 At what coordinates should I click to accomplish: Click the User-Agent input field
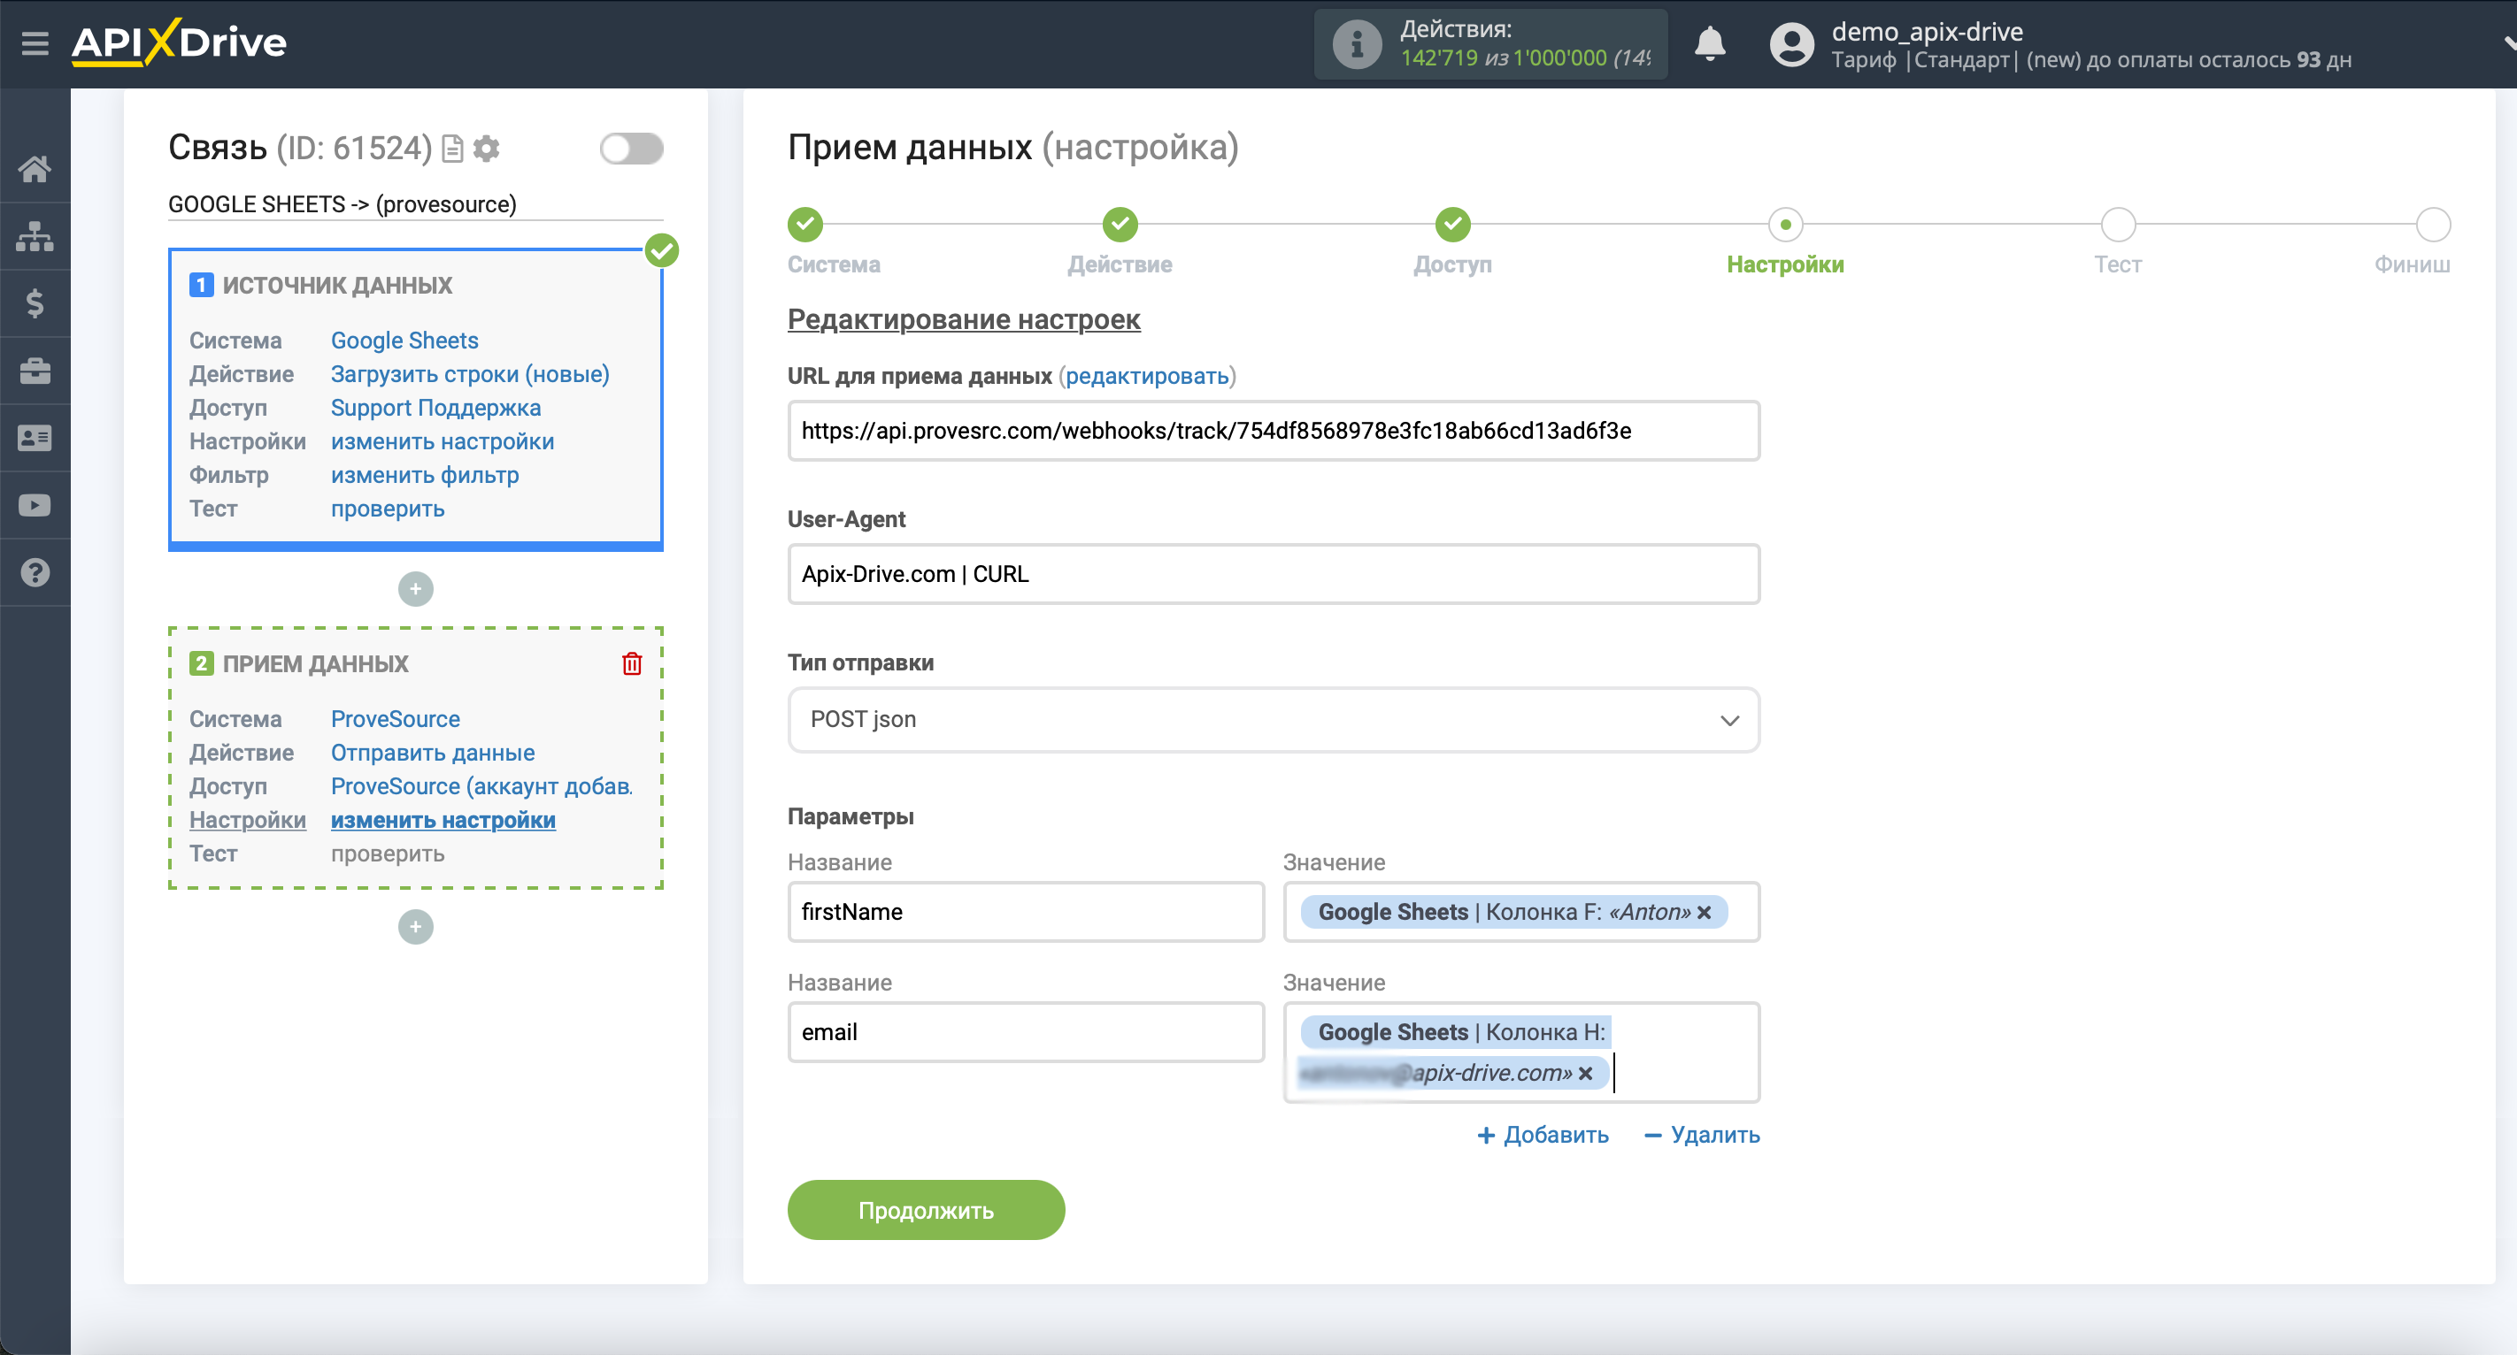point(1274,574)
